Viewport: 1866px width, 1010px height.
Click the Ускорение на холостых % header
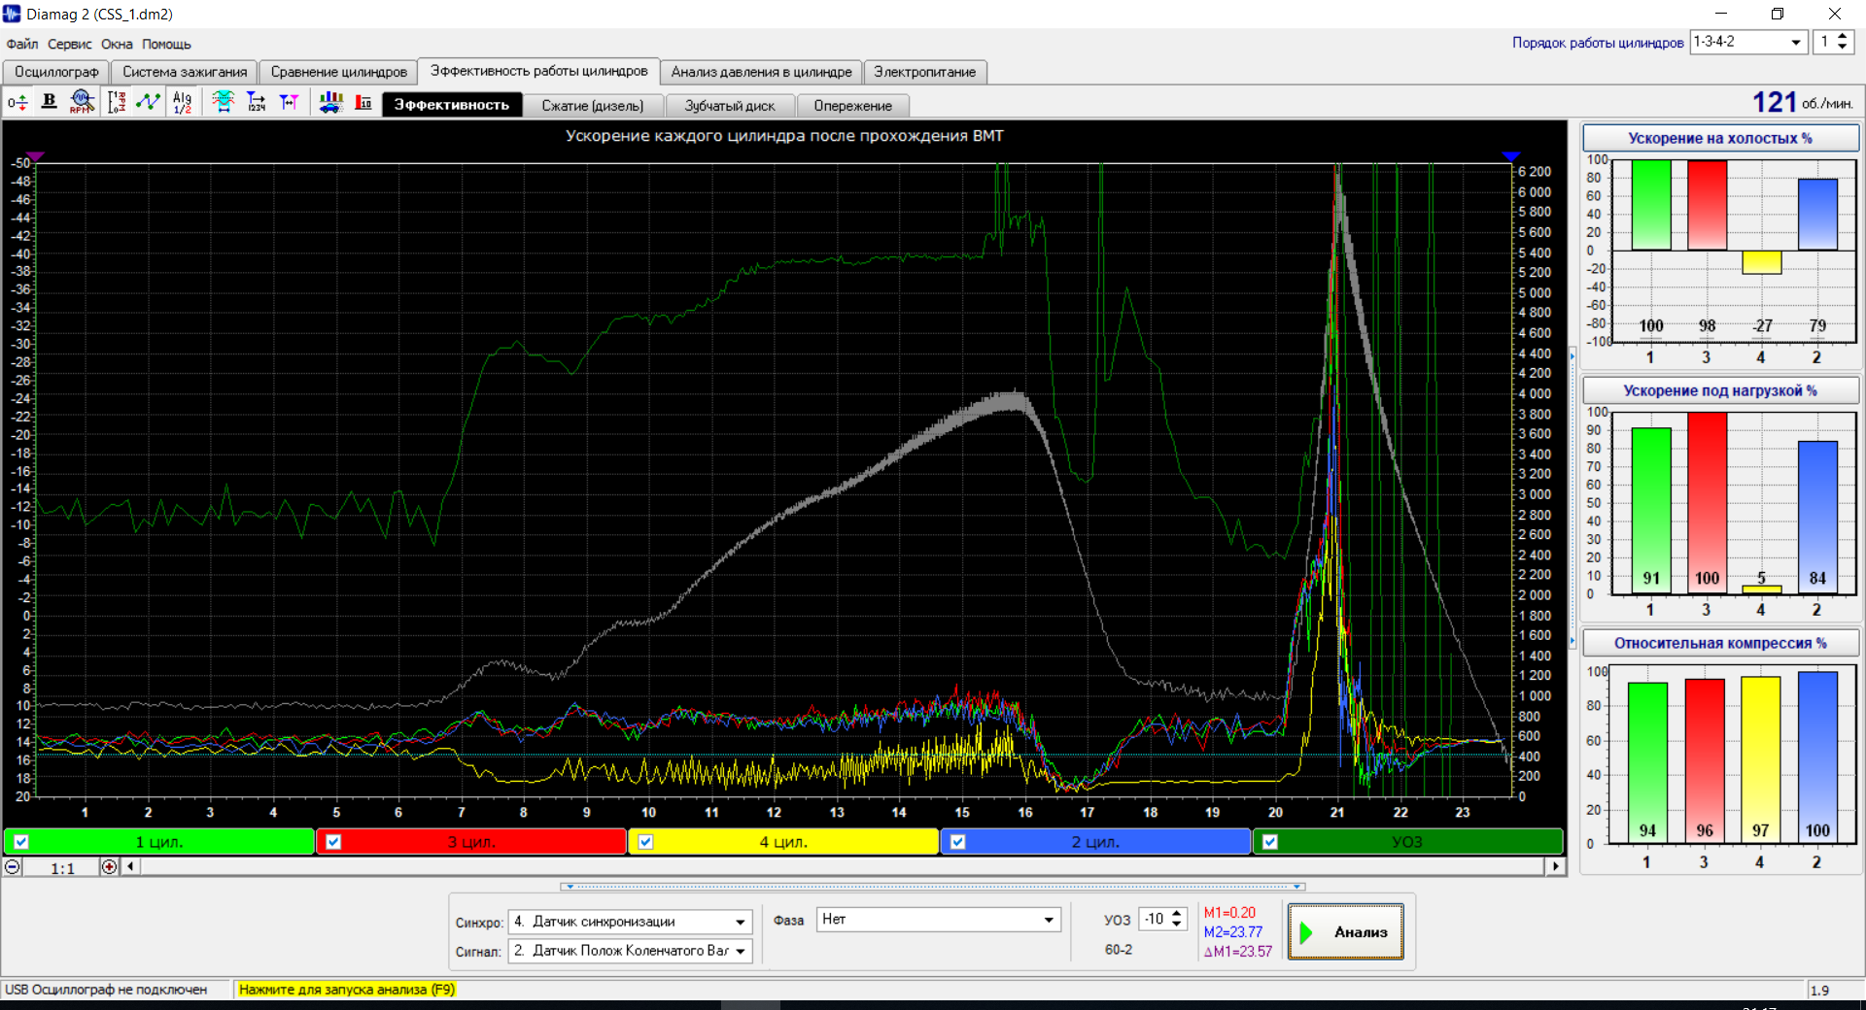pyautogui.click(x=1720, y=138)
